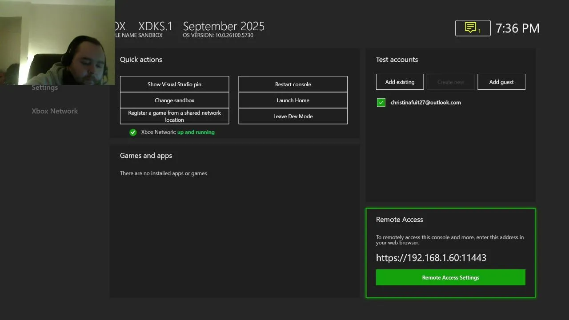Click the greyed-out Create new button

451,82
